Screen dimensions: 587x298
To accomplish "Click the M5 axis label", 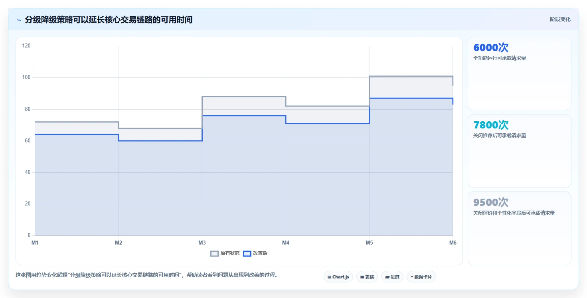I will coord(369,243).
